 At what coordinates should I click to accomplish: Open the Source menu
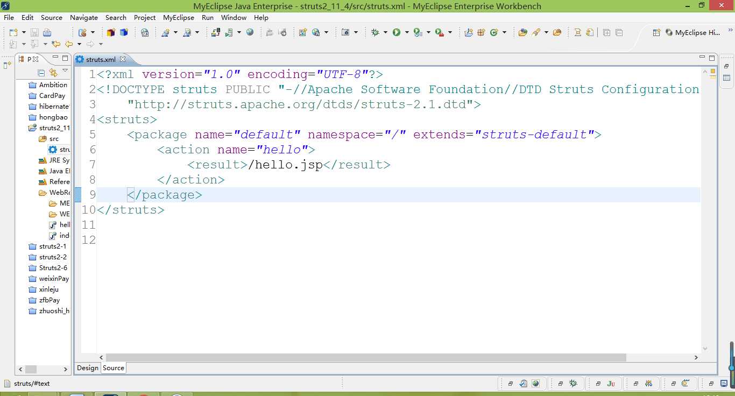coord(52,18)
